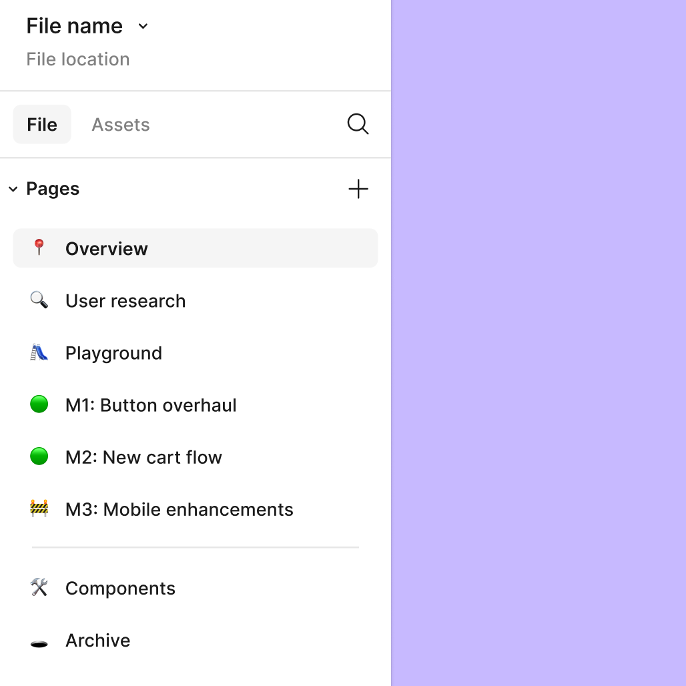Click the pin icon beside Overview

(x=39, y=248)
